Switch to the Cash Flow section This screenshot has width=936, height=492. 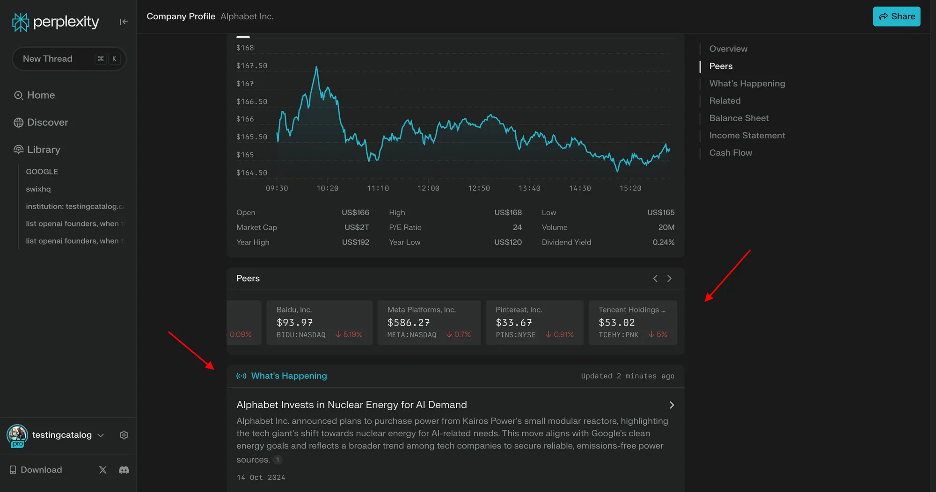click(731, 152)
